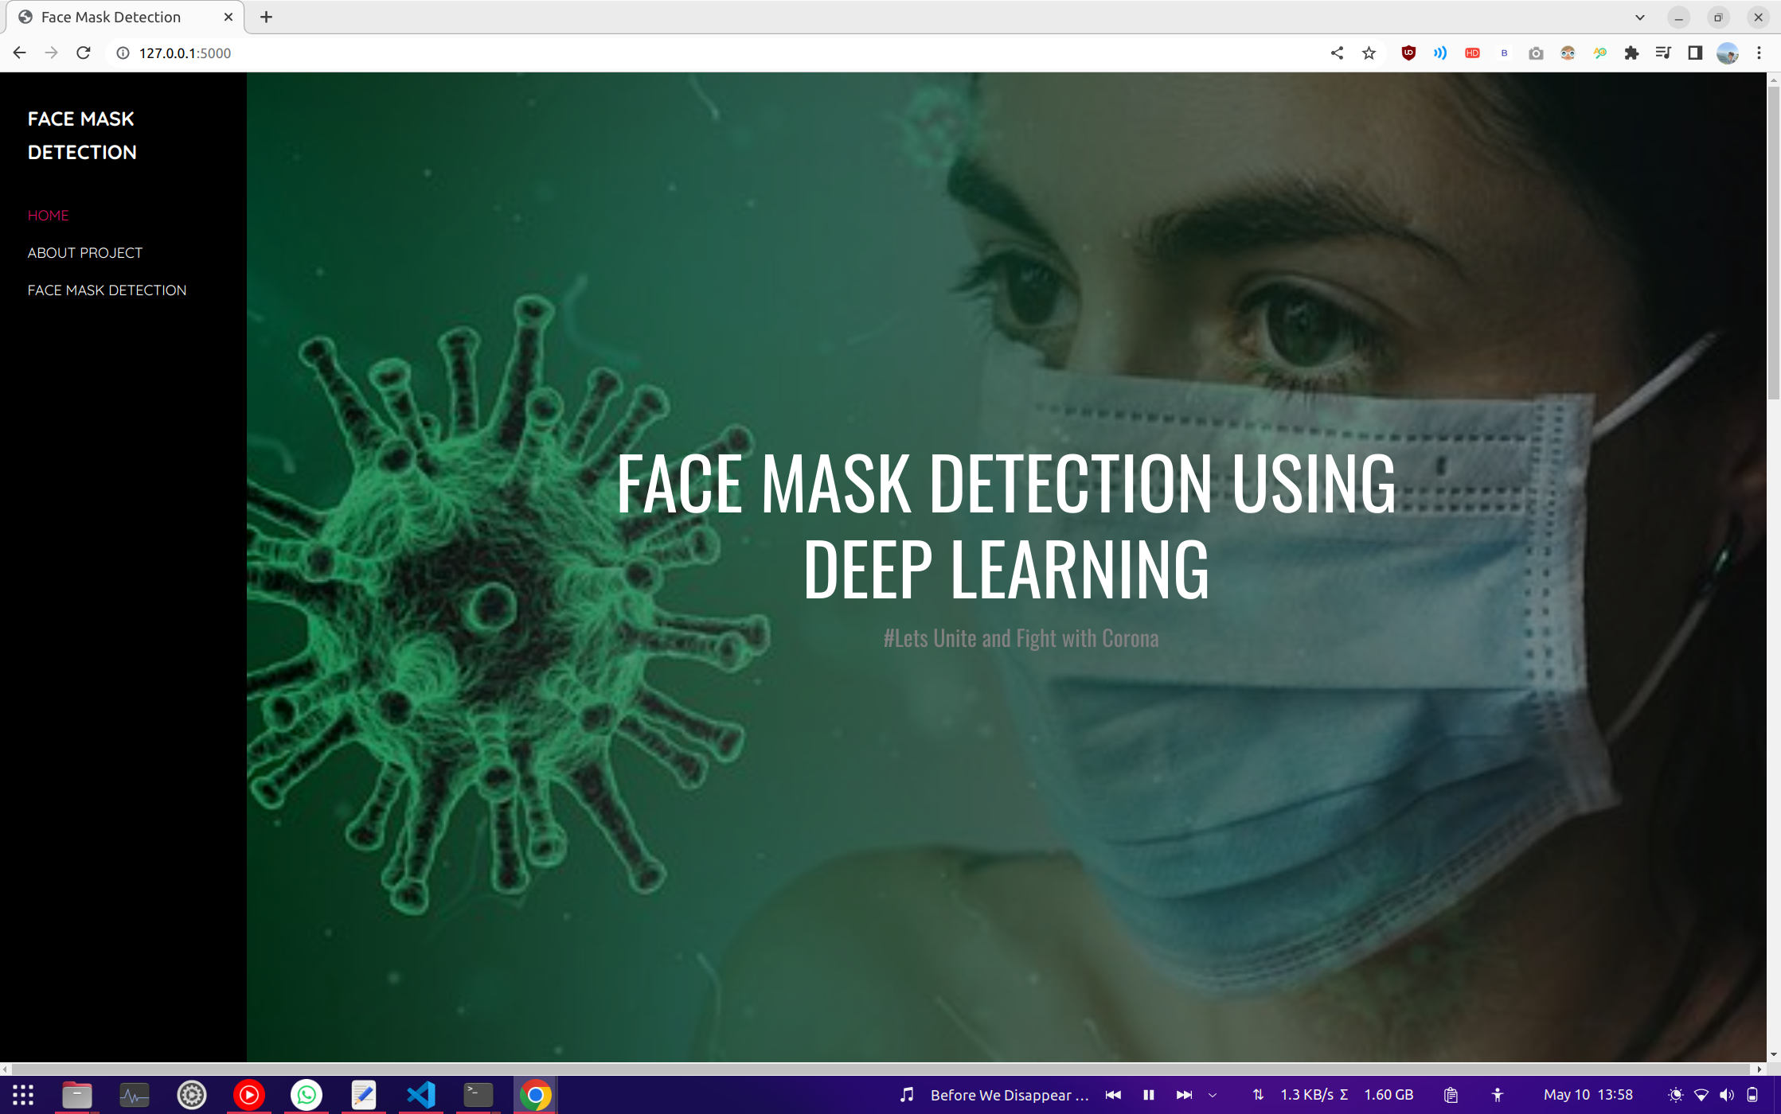The height and width of the screenshot is (1114, 1781).
Task: Adjust screen brightness from the system tray
Action: [x=1676, y=1094]
